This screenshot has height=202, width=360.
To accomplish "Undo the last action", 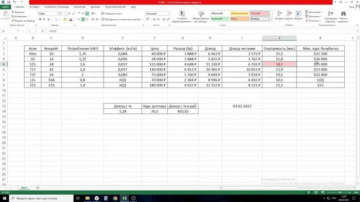I will pyautogui.click(x=14, y=2).
